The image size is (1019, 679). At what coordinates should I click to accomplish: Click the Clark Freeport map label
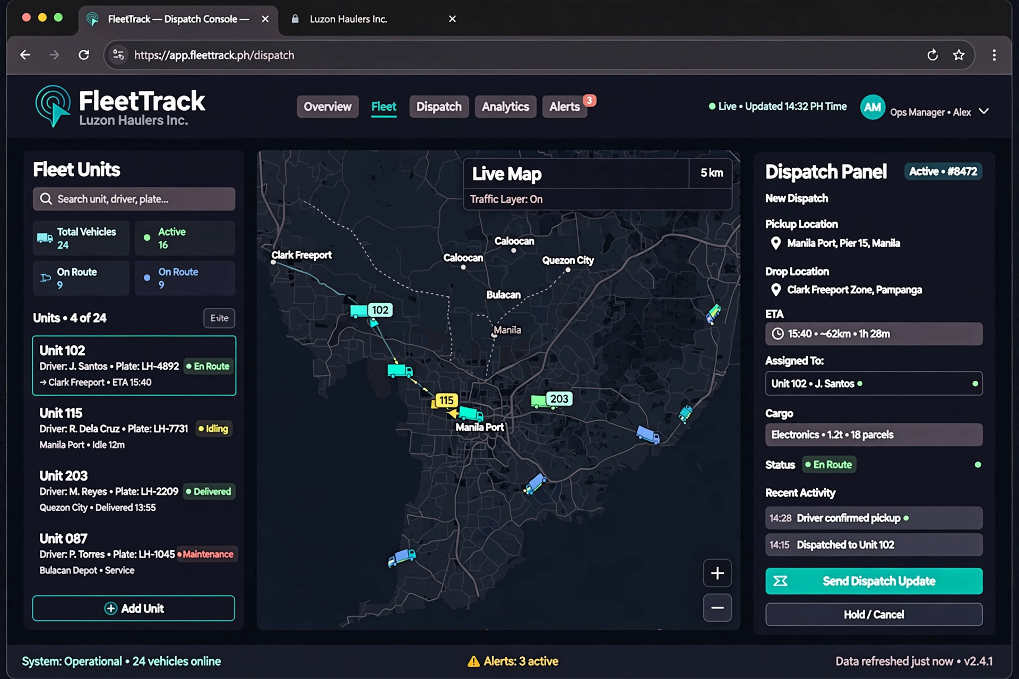point(301,255)
